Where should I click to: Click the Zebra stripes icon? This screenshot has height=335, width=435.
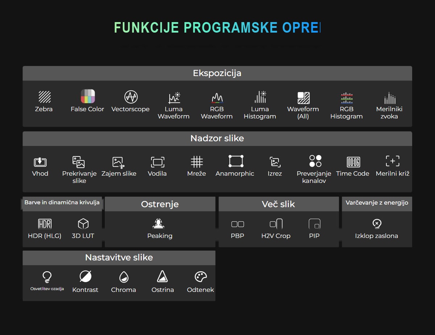click(x=44, y=97)
